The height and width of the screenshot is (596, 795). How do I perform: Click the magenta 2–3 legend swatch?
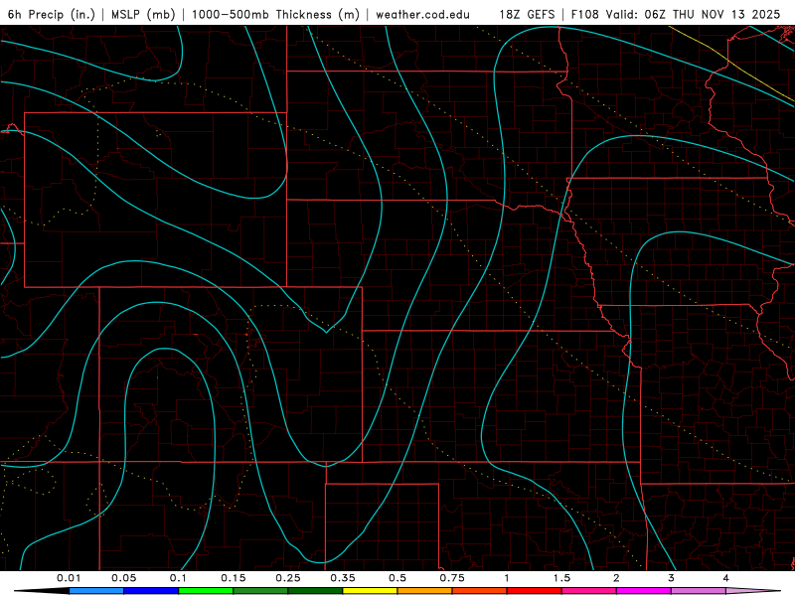[644, 591]
